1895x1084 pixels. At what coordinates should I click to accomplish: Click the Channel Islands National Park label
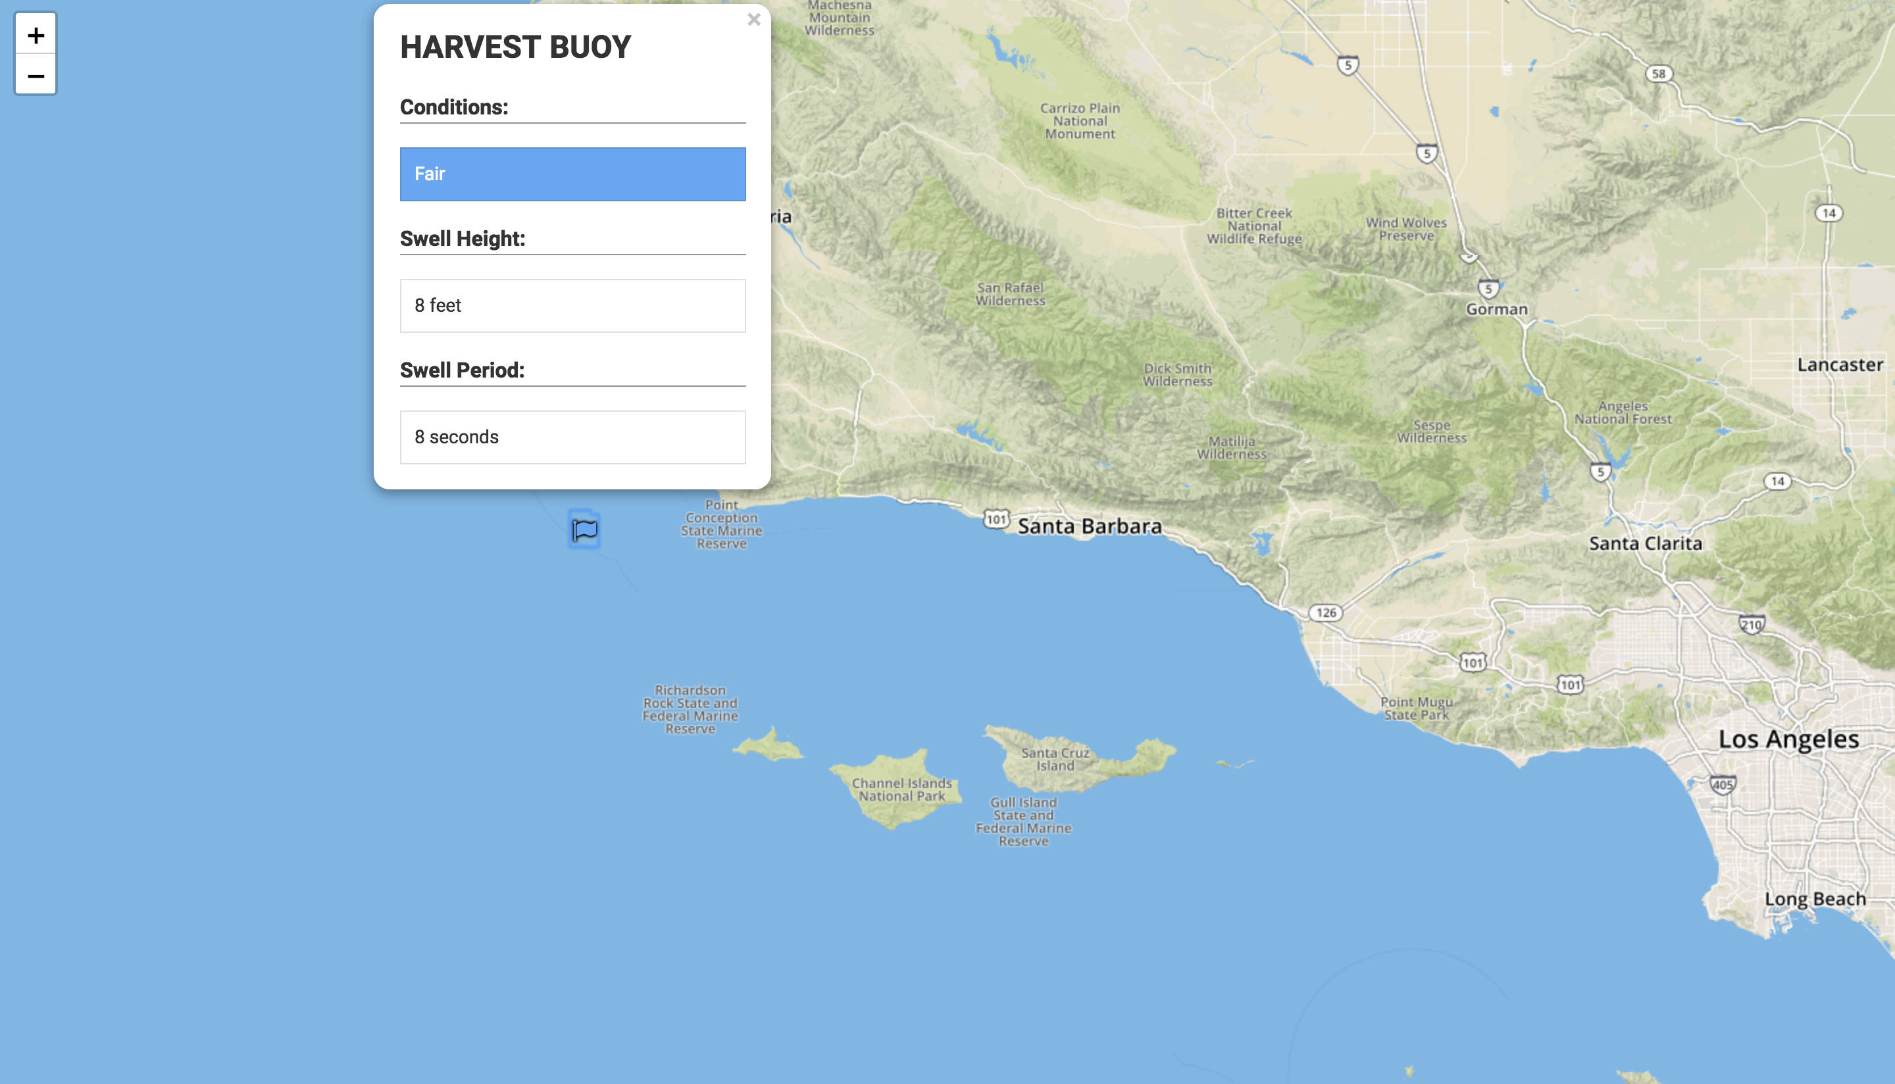tap(901, 789)
